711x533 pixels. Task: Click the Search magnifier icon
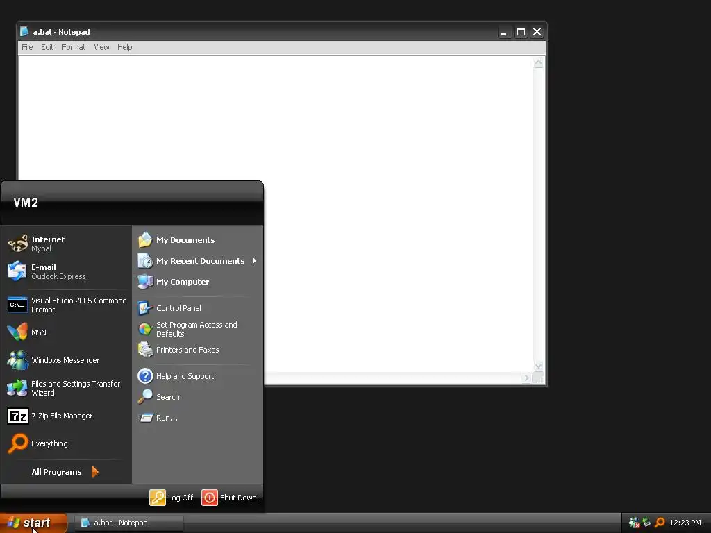145,396
